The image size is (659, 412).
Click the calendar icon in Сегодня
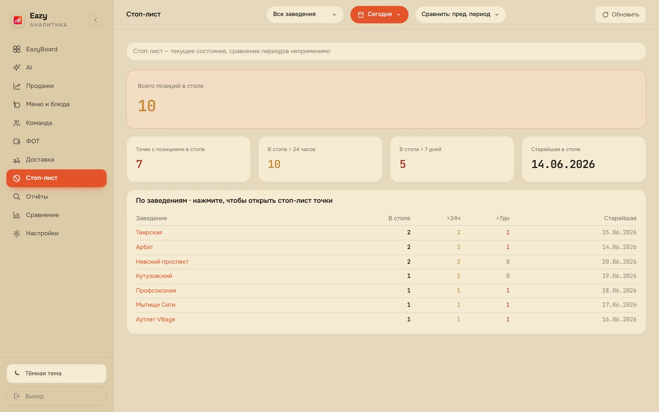tap(361, 15)
